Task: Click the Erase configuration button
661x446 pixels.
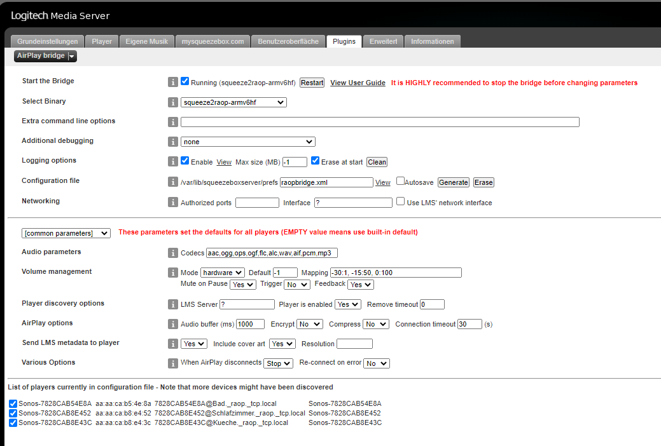Action: (x=484, y=182)
